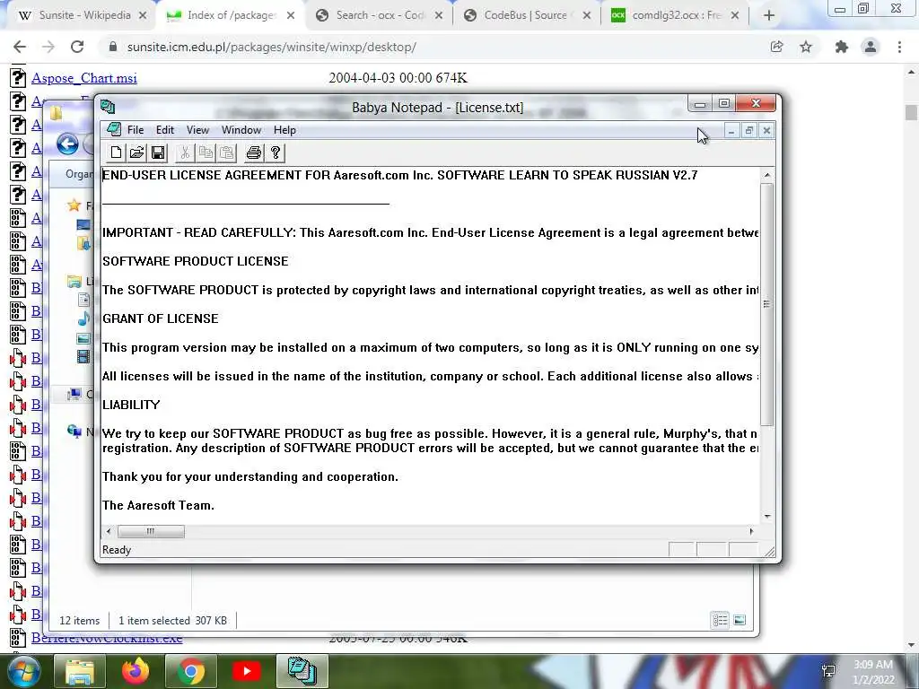
Task: Click the Chrome back arrow
Action: (x=20, y=47)
